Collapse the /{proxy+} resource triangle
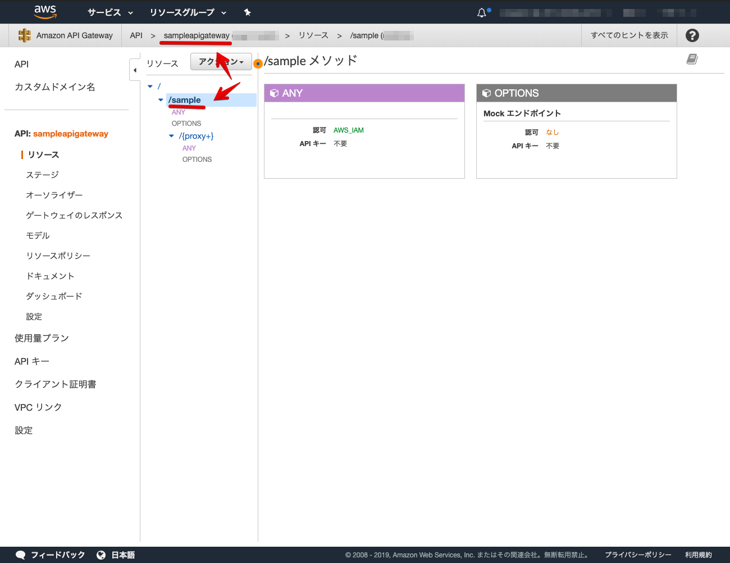730x563 pixels. coord(171,136)
